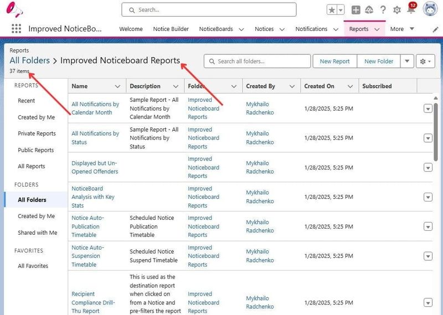
Task: Open All Notifications by Calendar Month report
Action: point(95,108)
